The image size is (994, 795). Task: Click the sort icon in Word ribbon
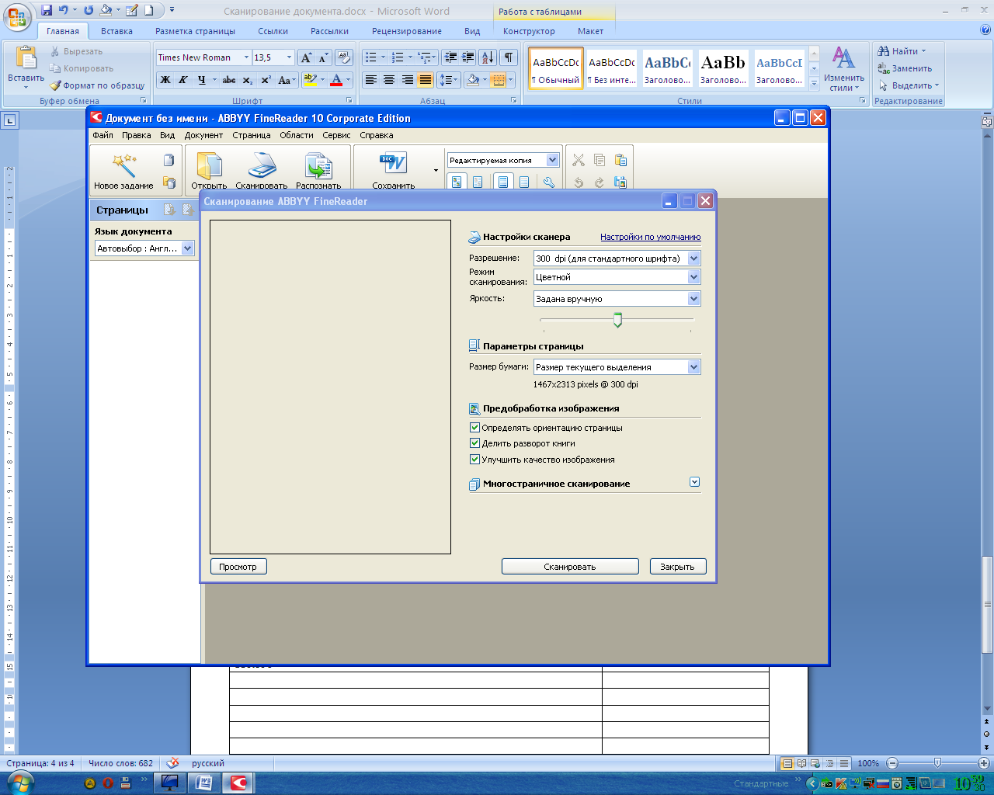[x=488, y=57]
